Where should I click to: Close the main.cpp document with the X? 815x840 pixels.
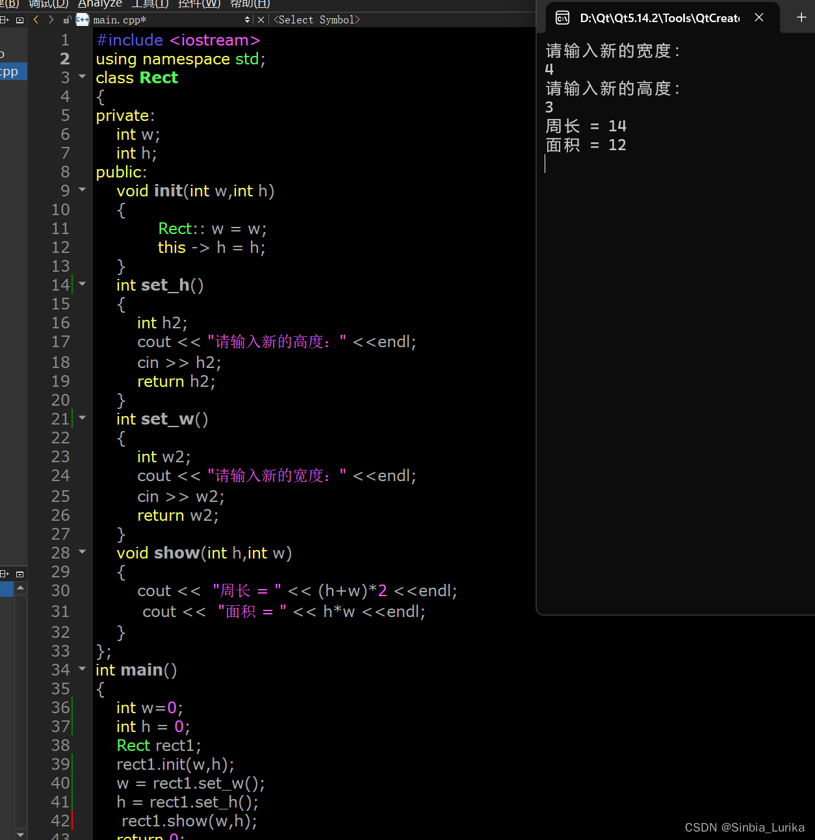coord(261,20)
